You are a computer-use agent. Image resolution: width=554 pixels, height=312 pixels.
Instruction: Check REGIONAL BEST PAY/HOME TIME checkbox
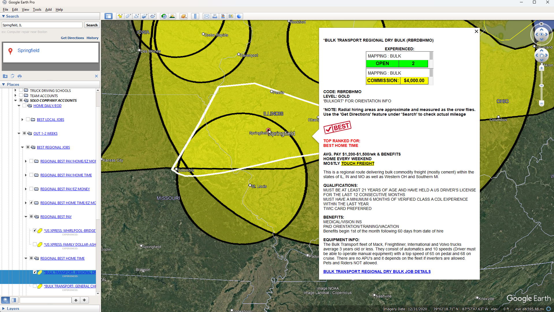click(x=31, y=175)
